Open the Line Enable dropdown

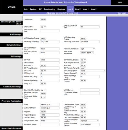[43, 19]
